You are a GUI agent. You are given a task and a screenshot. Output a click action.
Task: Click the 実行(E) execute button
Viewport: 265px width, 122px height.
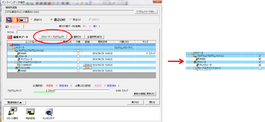[x=135, y=102]
